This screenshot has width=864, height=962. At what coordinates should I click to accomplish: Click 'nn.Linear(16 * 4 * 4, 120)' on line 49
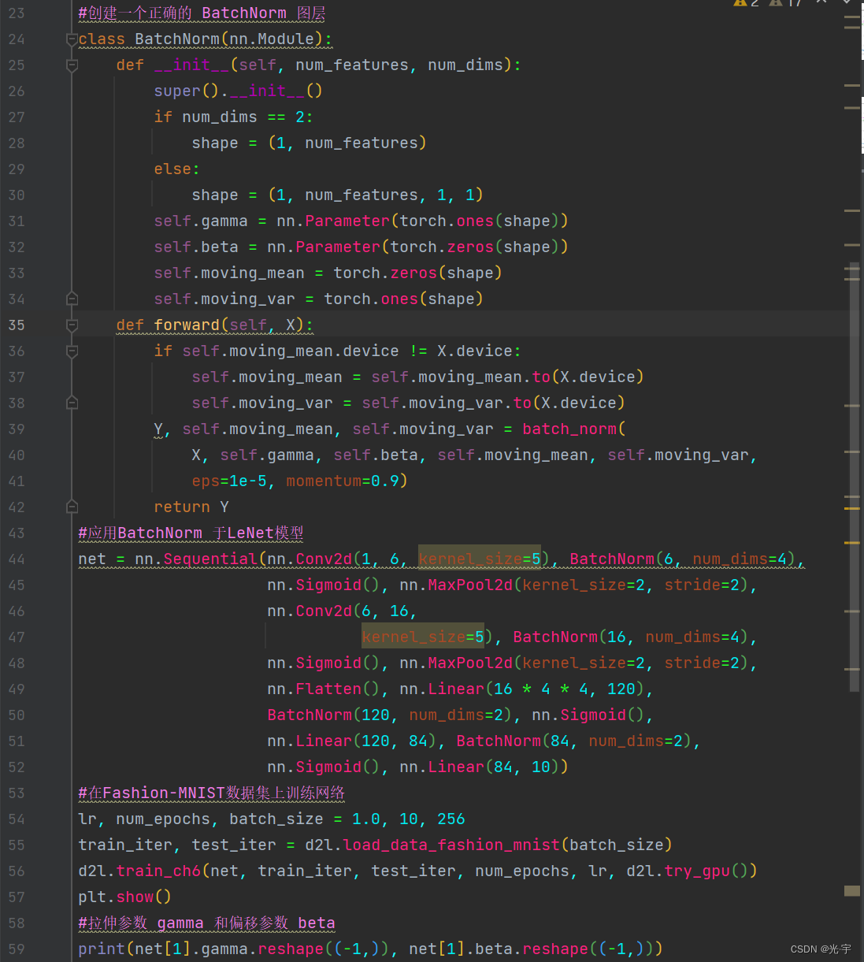[x=522, y=689]
